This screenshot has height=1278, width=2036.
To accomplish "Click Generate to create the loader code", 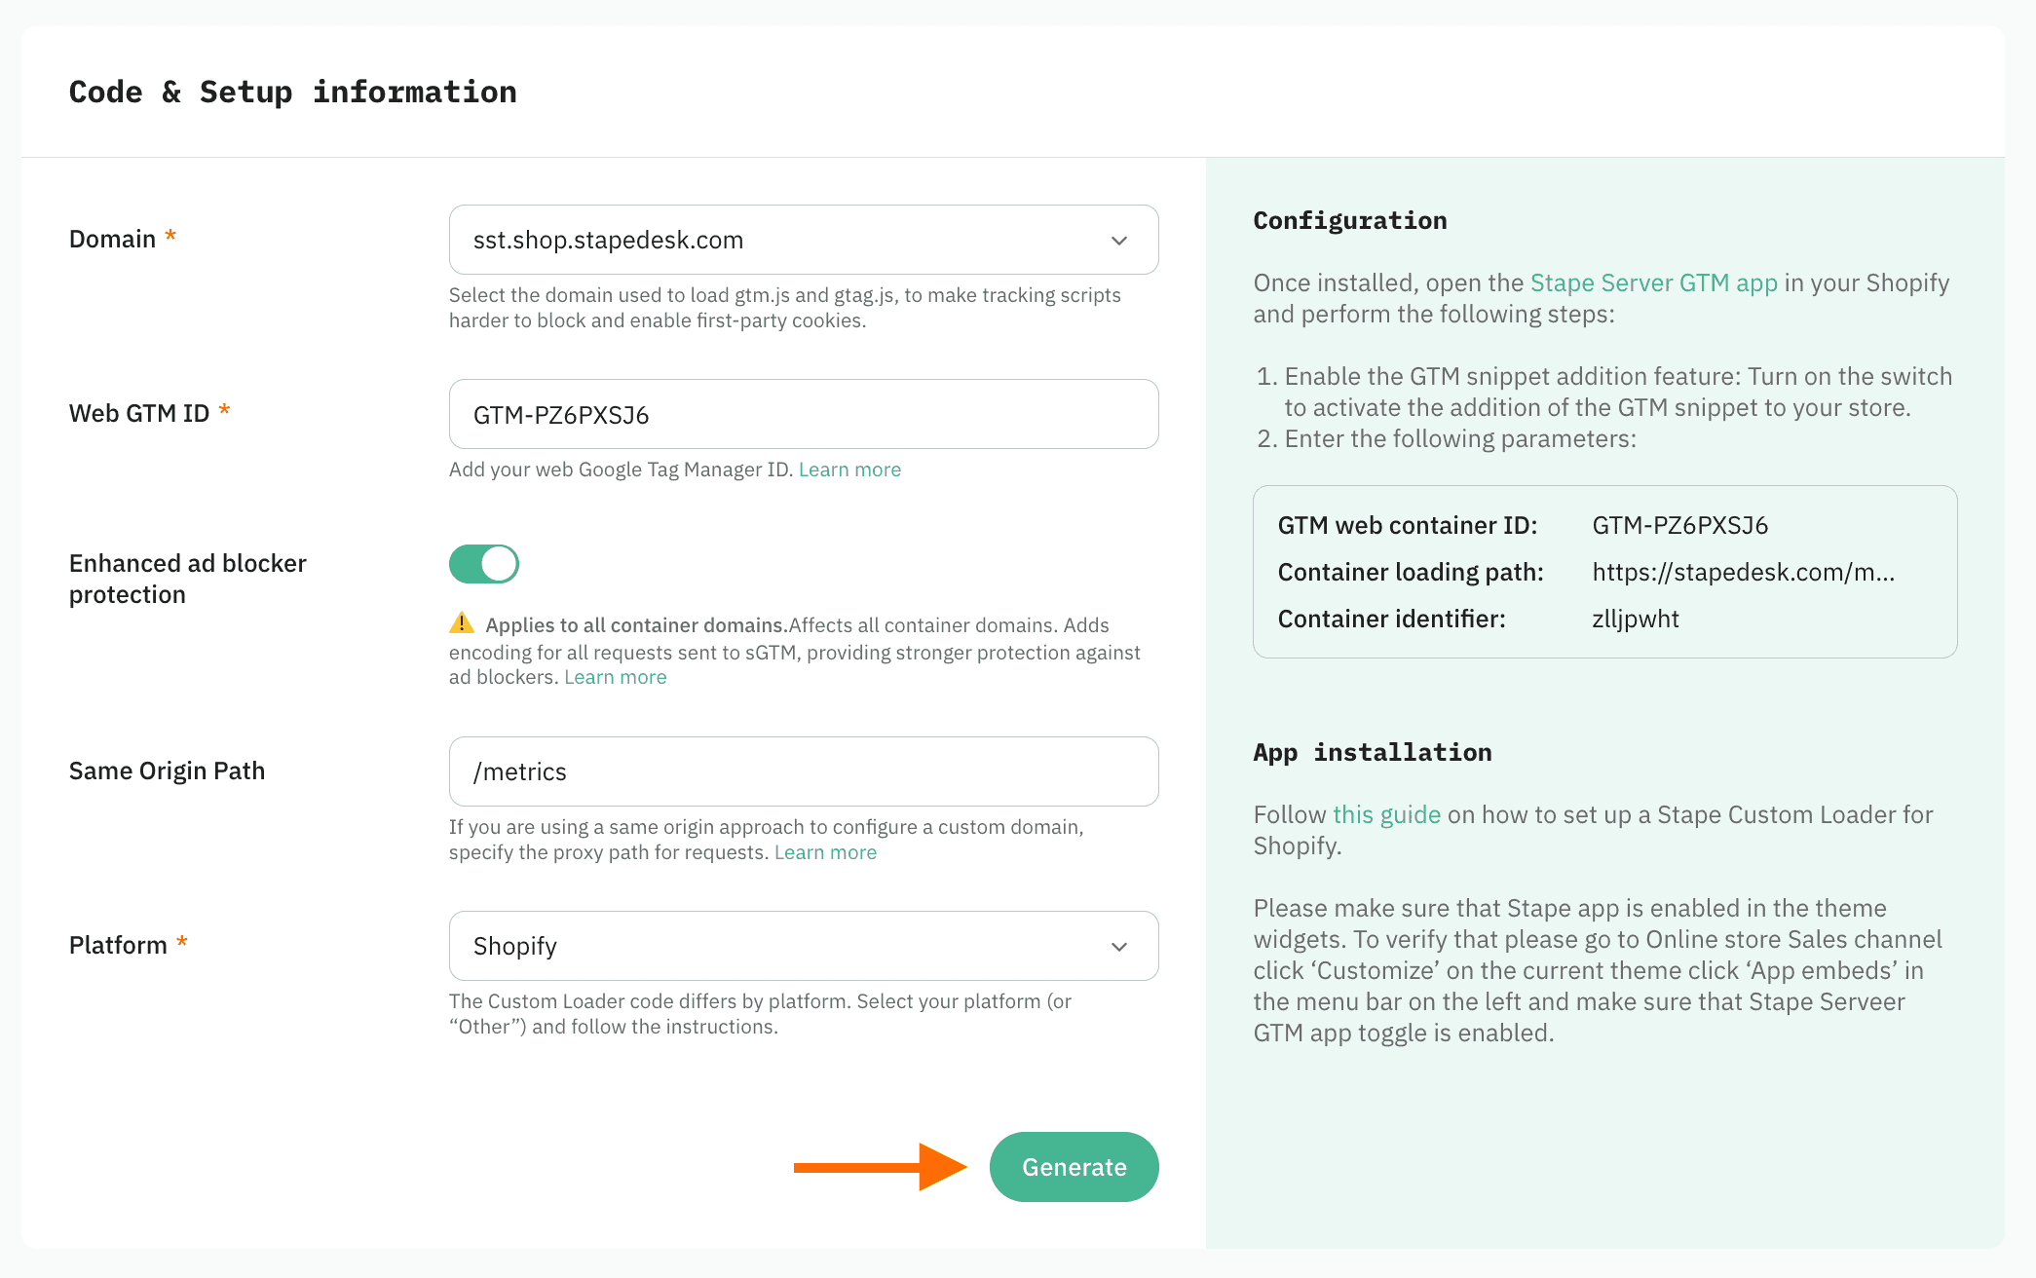I will 1074,1166.
